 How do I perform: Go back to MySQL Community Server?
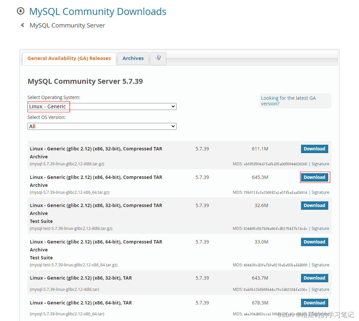(67, 25)
